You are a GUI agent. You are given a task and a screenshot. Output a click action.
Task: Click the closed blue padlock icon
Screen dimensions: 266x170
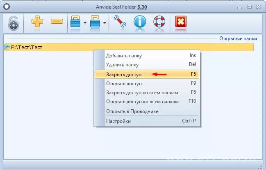75,22
